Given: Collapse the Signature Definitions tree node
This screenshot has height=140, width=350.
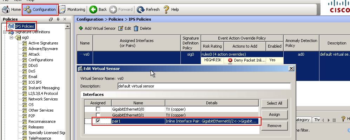Looking at the screenshot, I should 5,32.
